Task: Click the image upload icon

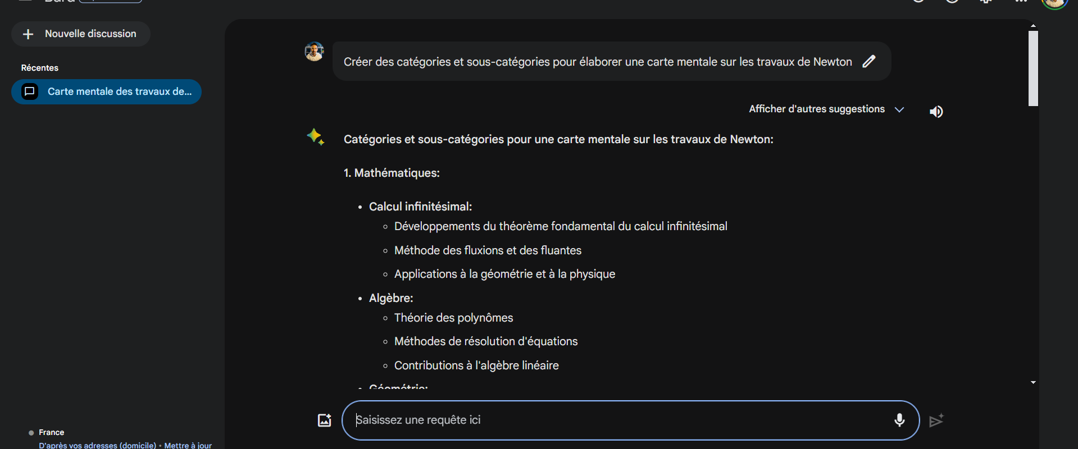Action: click(325, 420)
